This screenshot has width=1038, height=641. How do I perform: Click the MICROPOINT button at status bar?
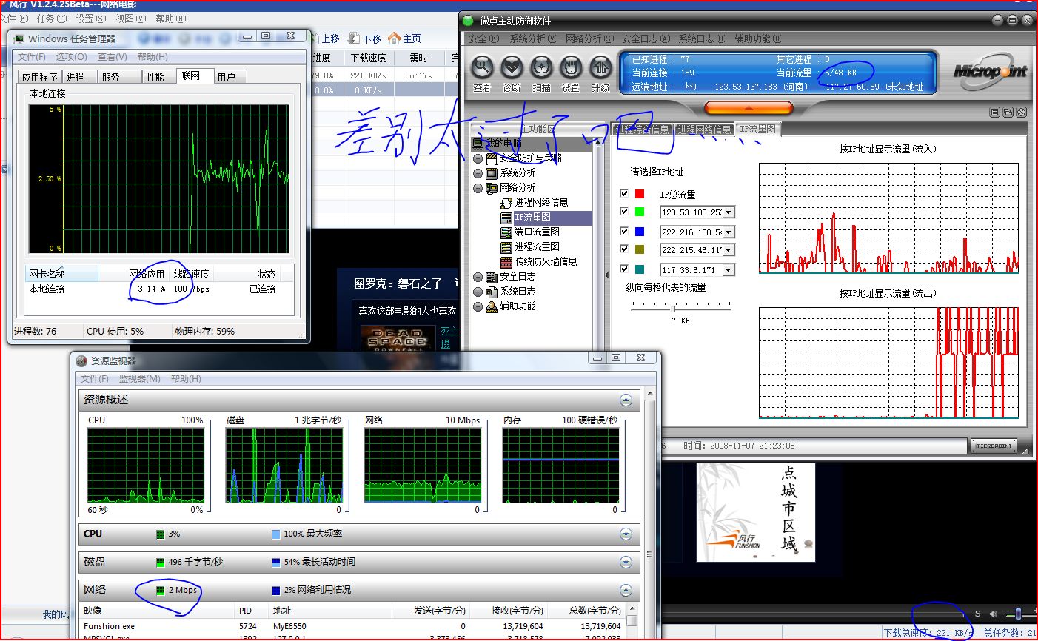993,446
